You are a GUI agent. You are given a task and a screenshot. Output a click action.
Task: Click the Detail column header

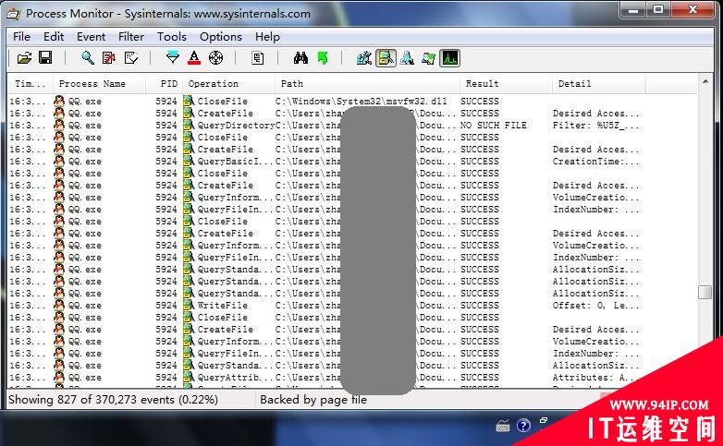[x=598, y=84]
